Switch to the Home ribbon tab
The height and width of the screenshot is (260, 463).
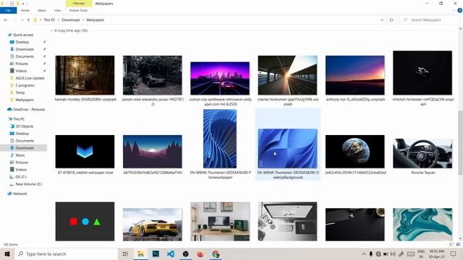tap(25, 10)
